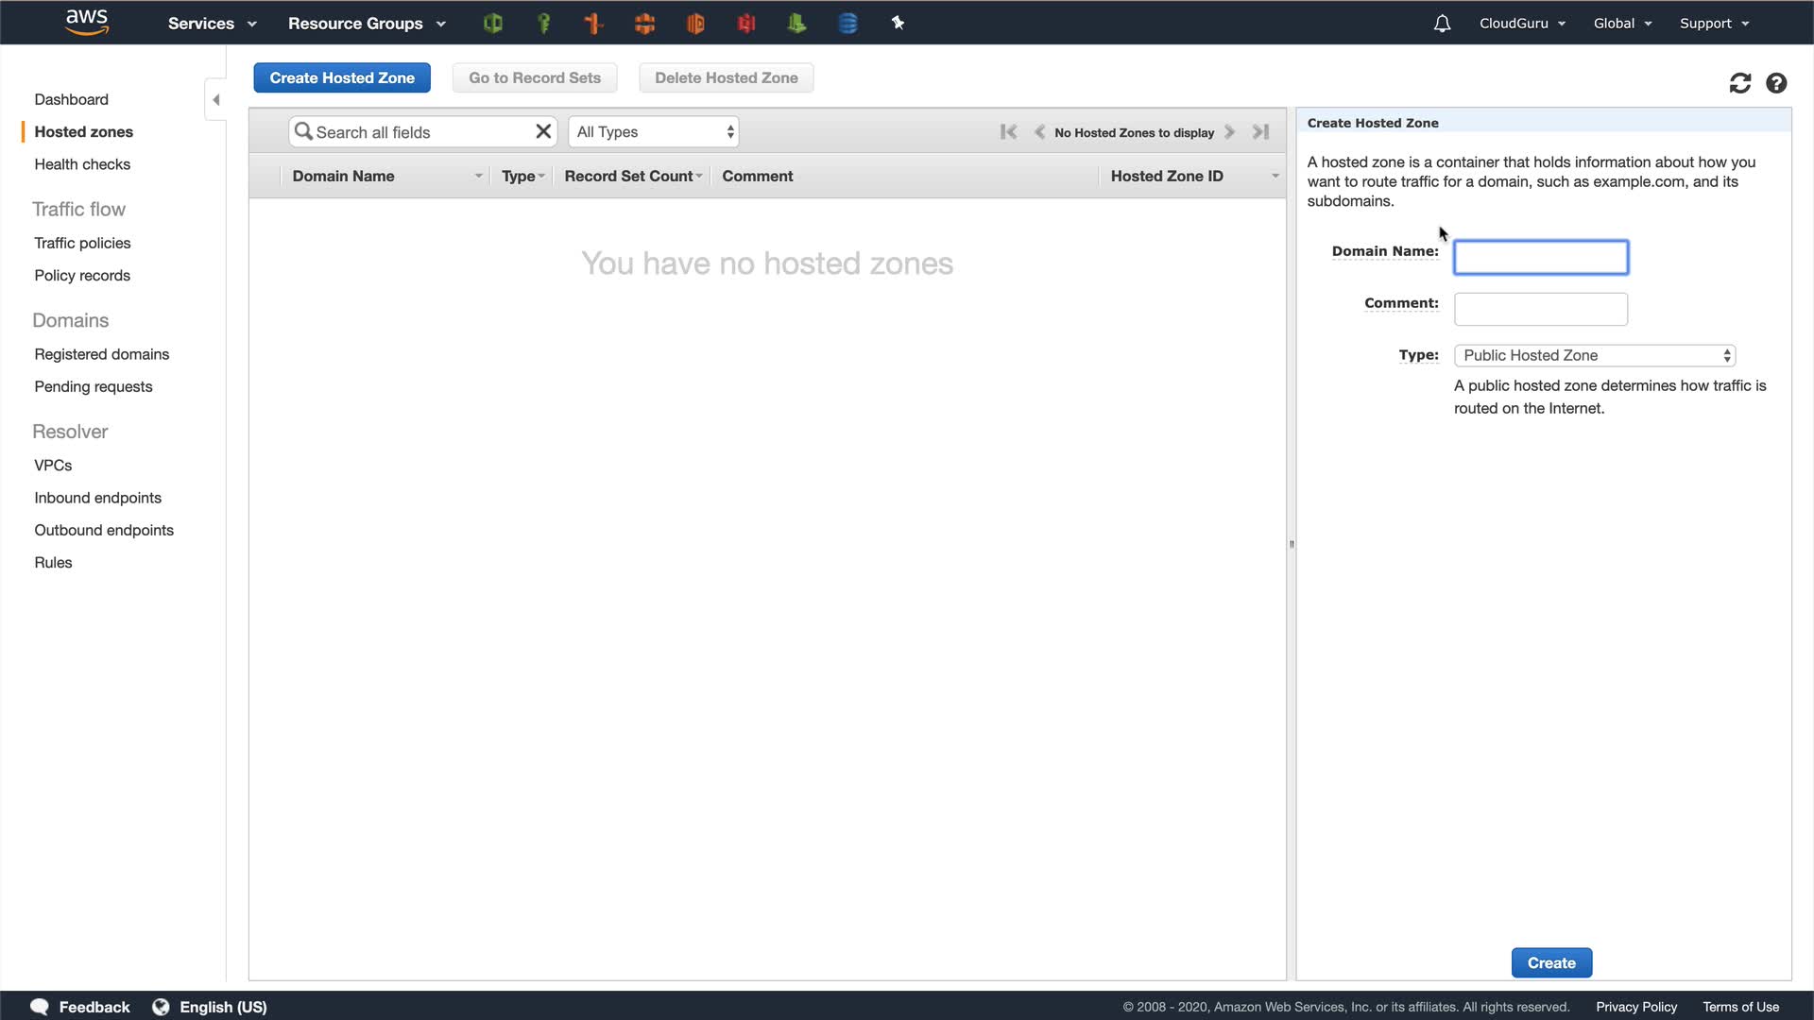1814x1020 pixels.
Task: Open Health checks in sidebar
Action: (82, 164)
